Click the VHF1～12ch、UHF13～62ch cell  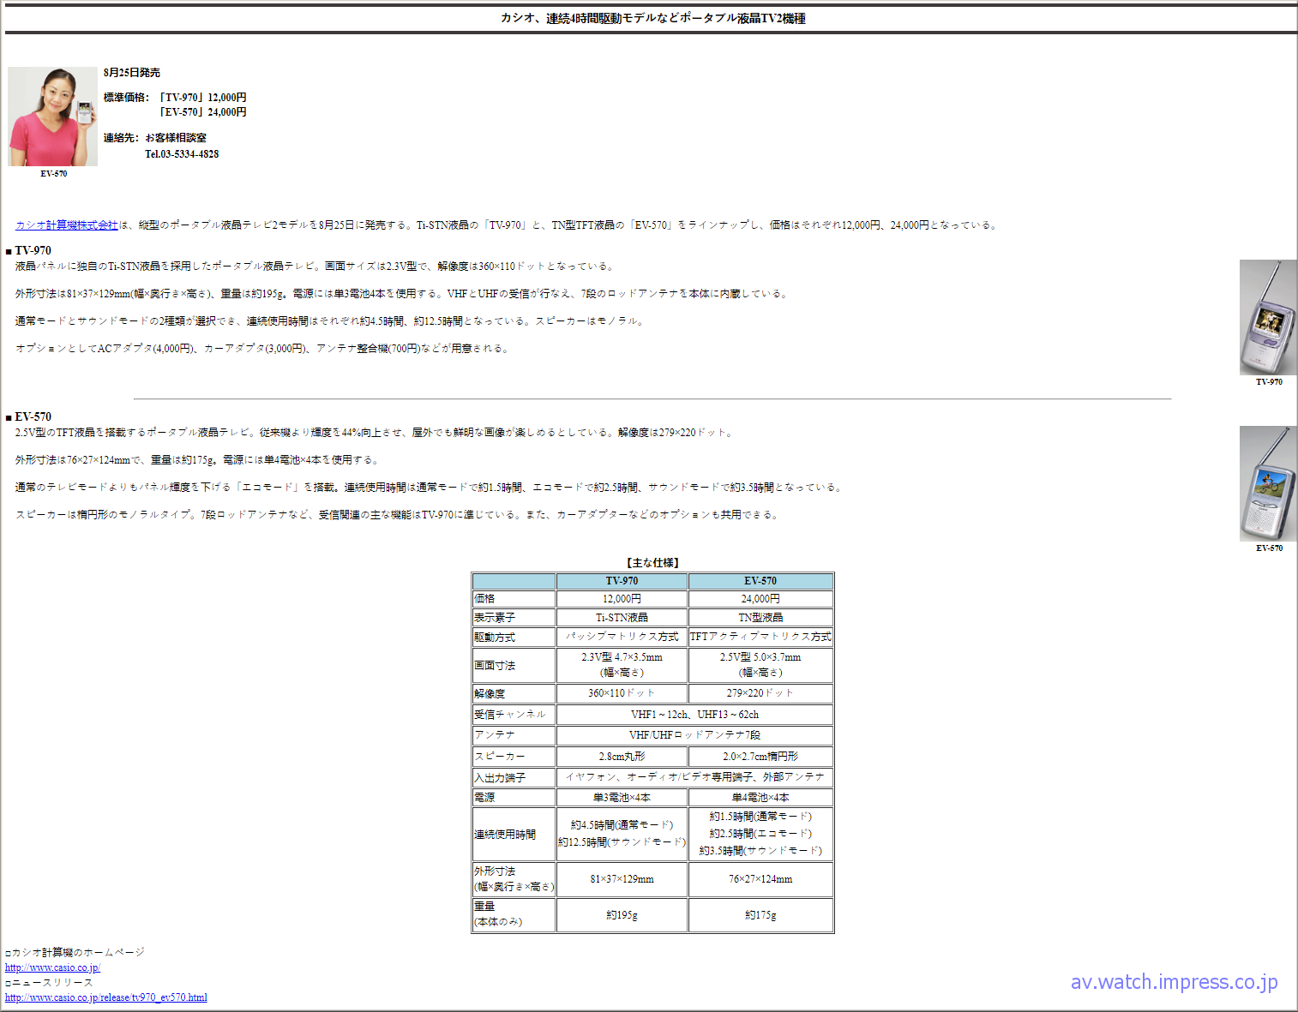pos(694,715)
